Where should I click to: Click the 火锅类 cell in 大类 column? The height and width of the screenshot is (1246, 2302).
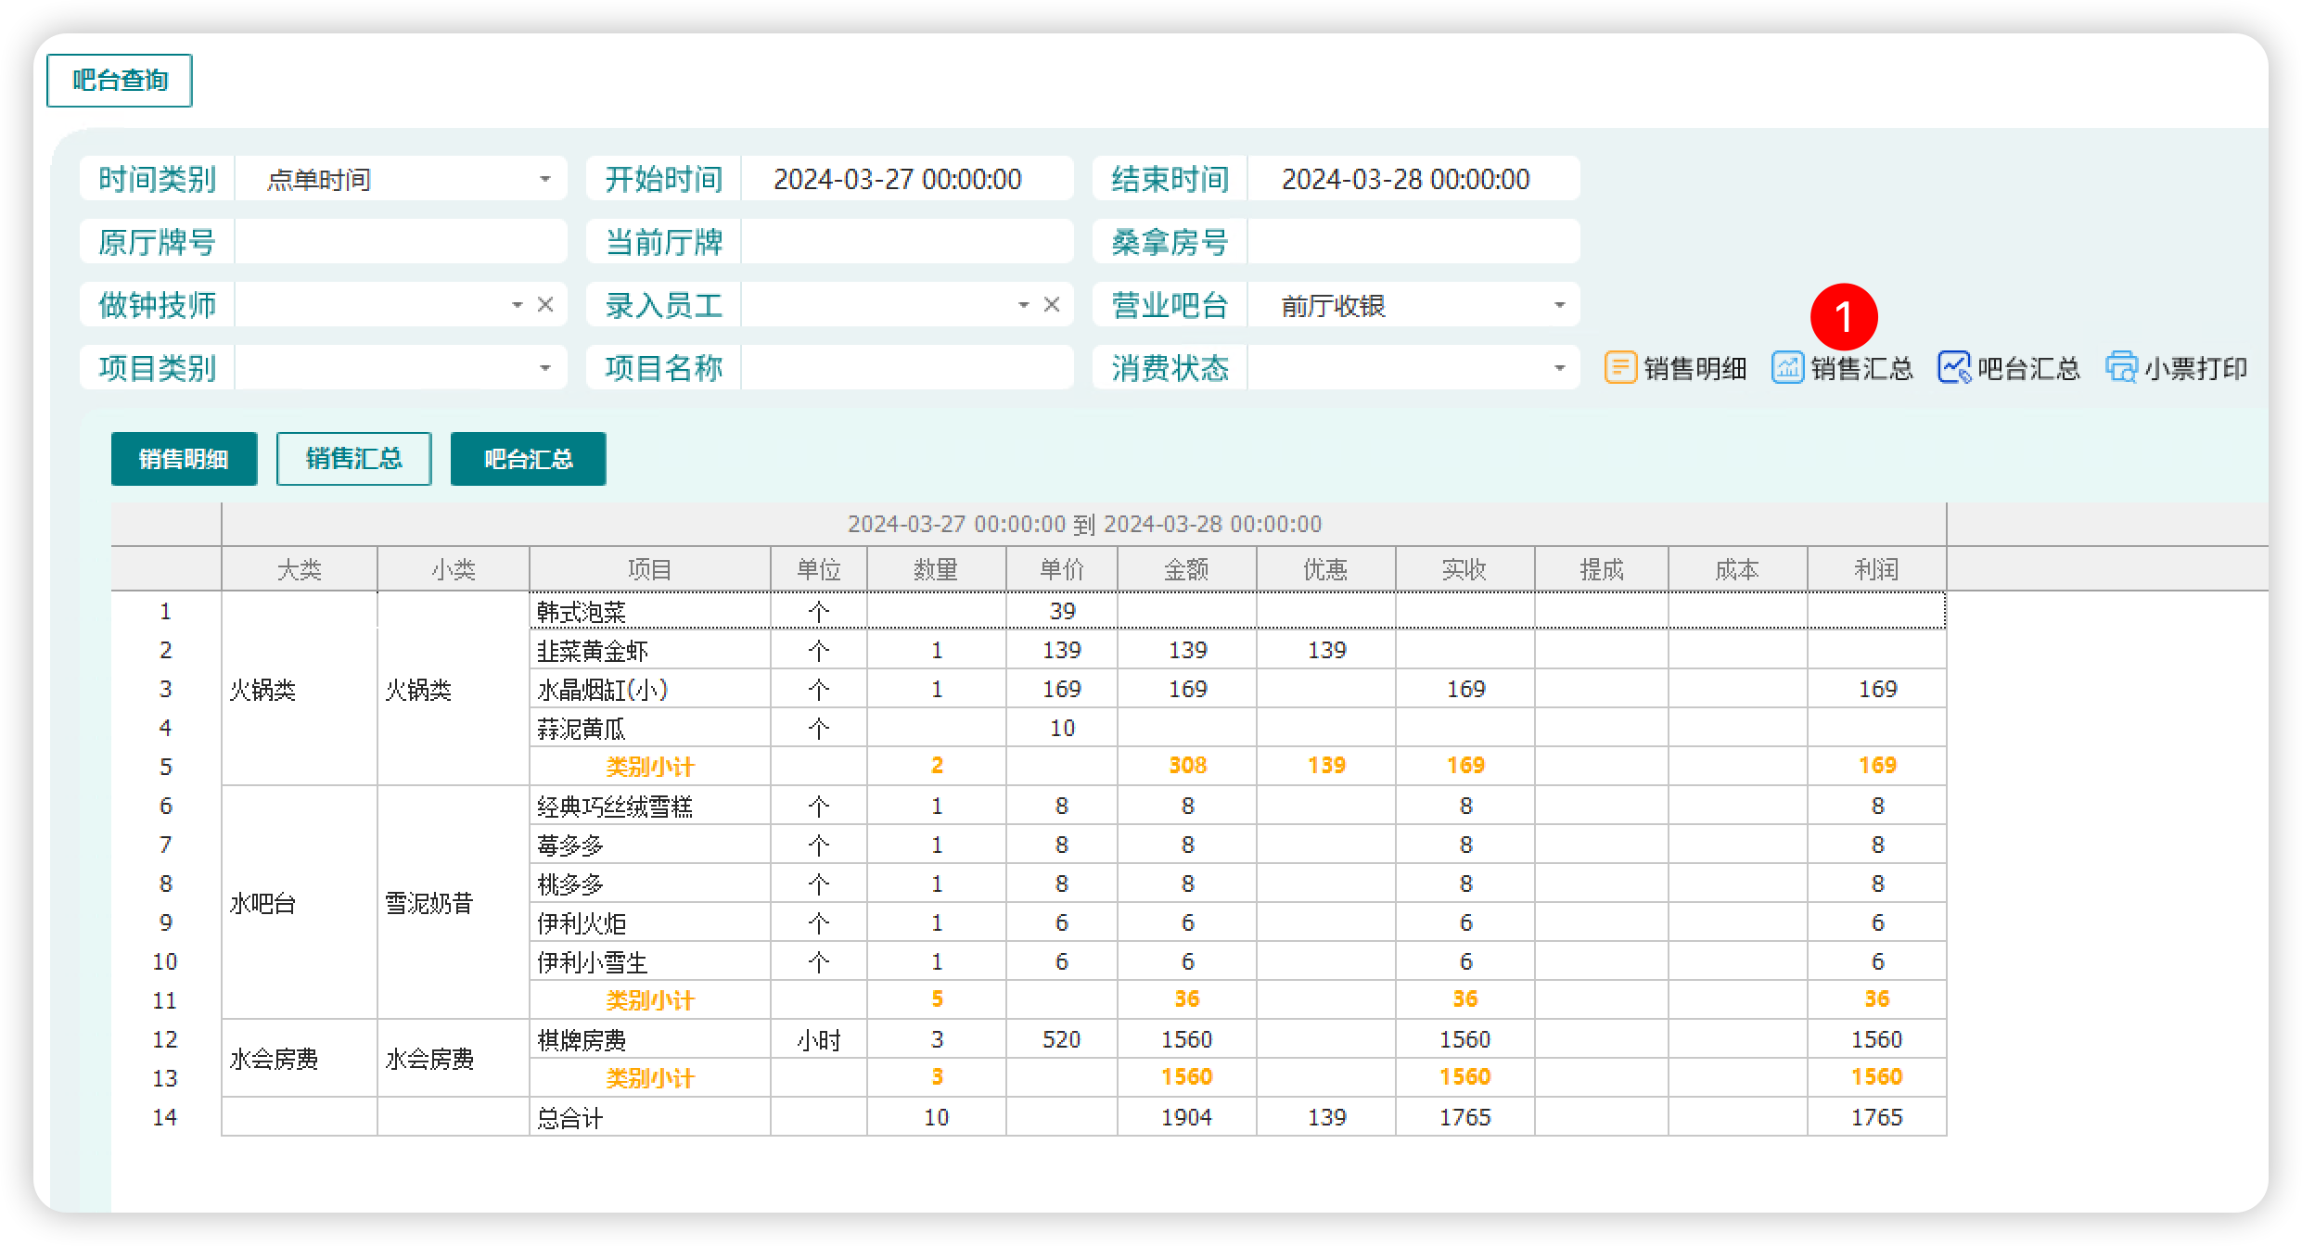[x=300, y=689]
